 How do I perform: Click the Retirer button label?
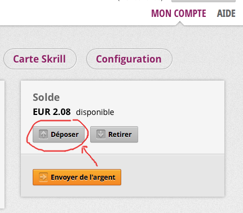(x=120, y=135)
